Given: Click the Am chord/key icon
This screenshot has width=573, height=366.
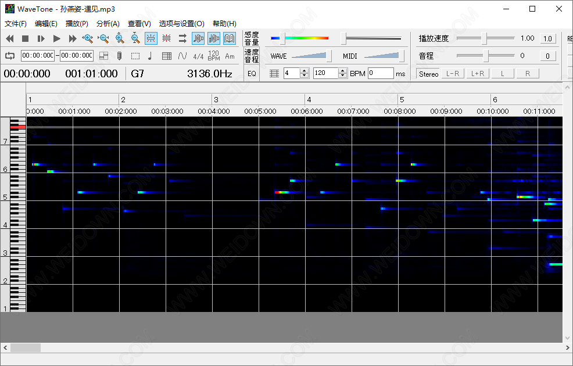Looking at the screenshot, I should [x=230, y=56].
